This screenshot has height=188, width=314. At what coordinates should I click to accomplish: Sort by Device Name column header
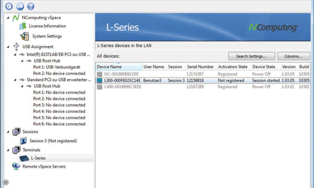coord(119,67)
